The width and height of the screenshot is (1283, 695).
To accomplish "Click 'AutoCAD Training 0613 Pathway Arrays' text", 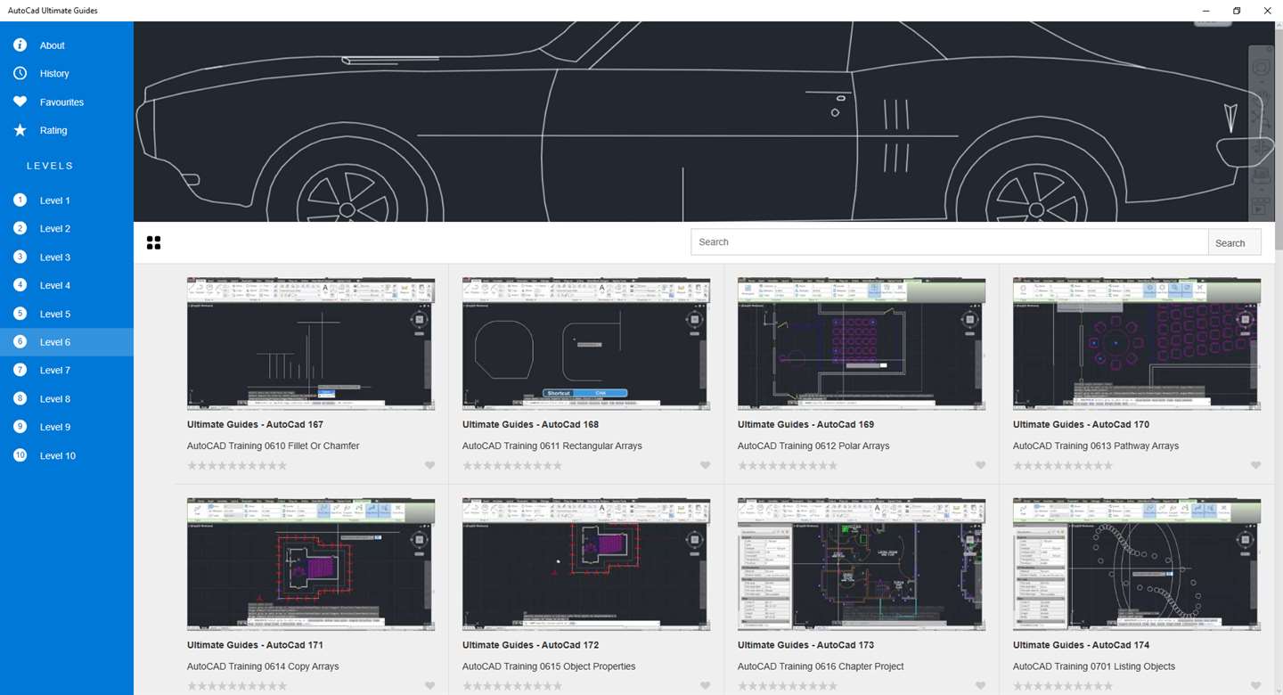I will click(x=1096, y=446).
